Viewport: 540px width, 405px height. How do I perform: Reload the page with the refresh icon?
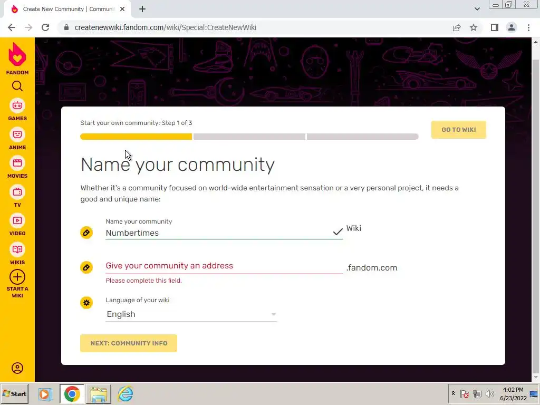point(45,27)
